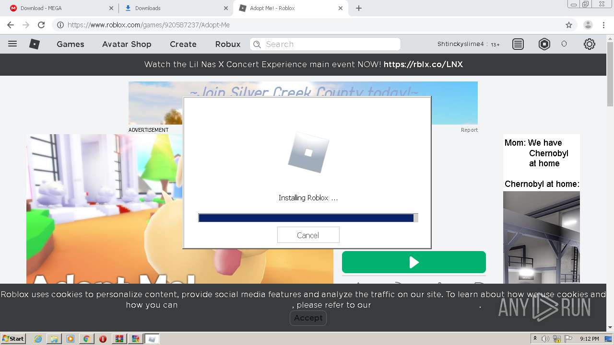Open the Windows Start menu

(13, 339)
